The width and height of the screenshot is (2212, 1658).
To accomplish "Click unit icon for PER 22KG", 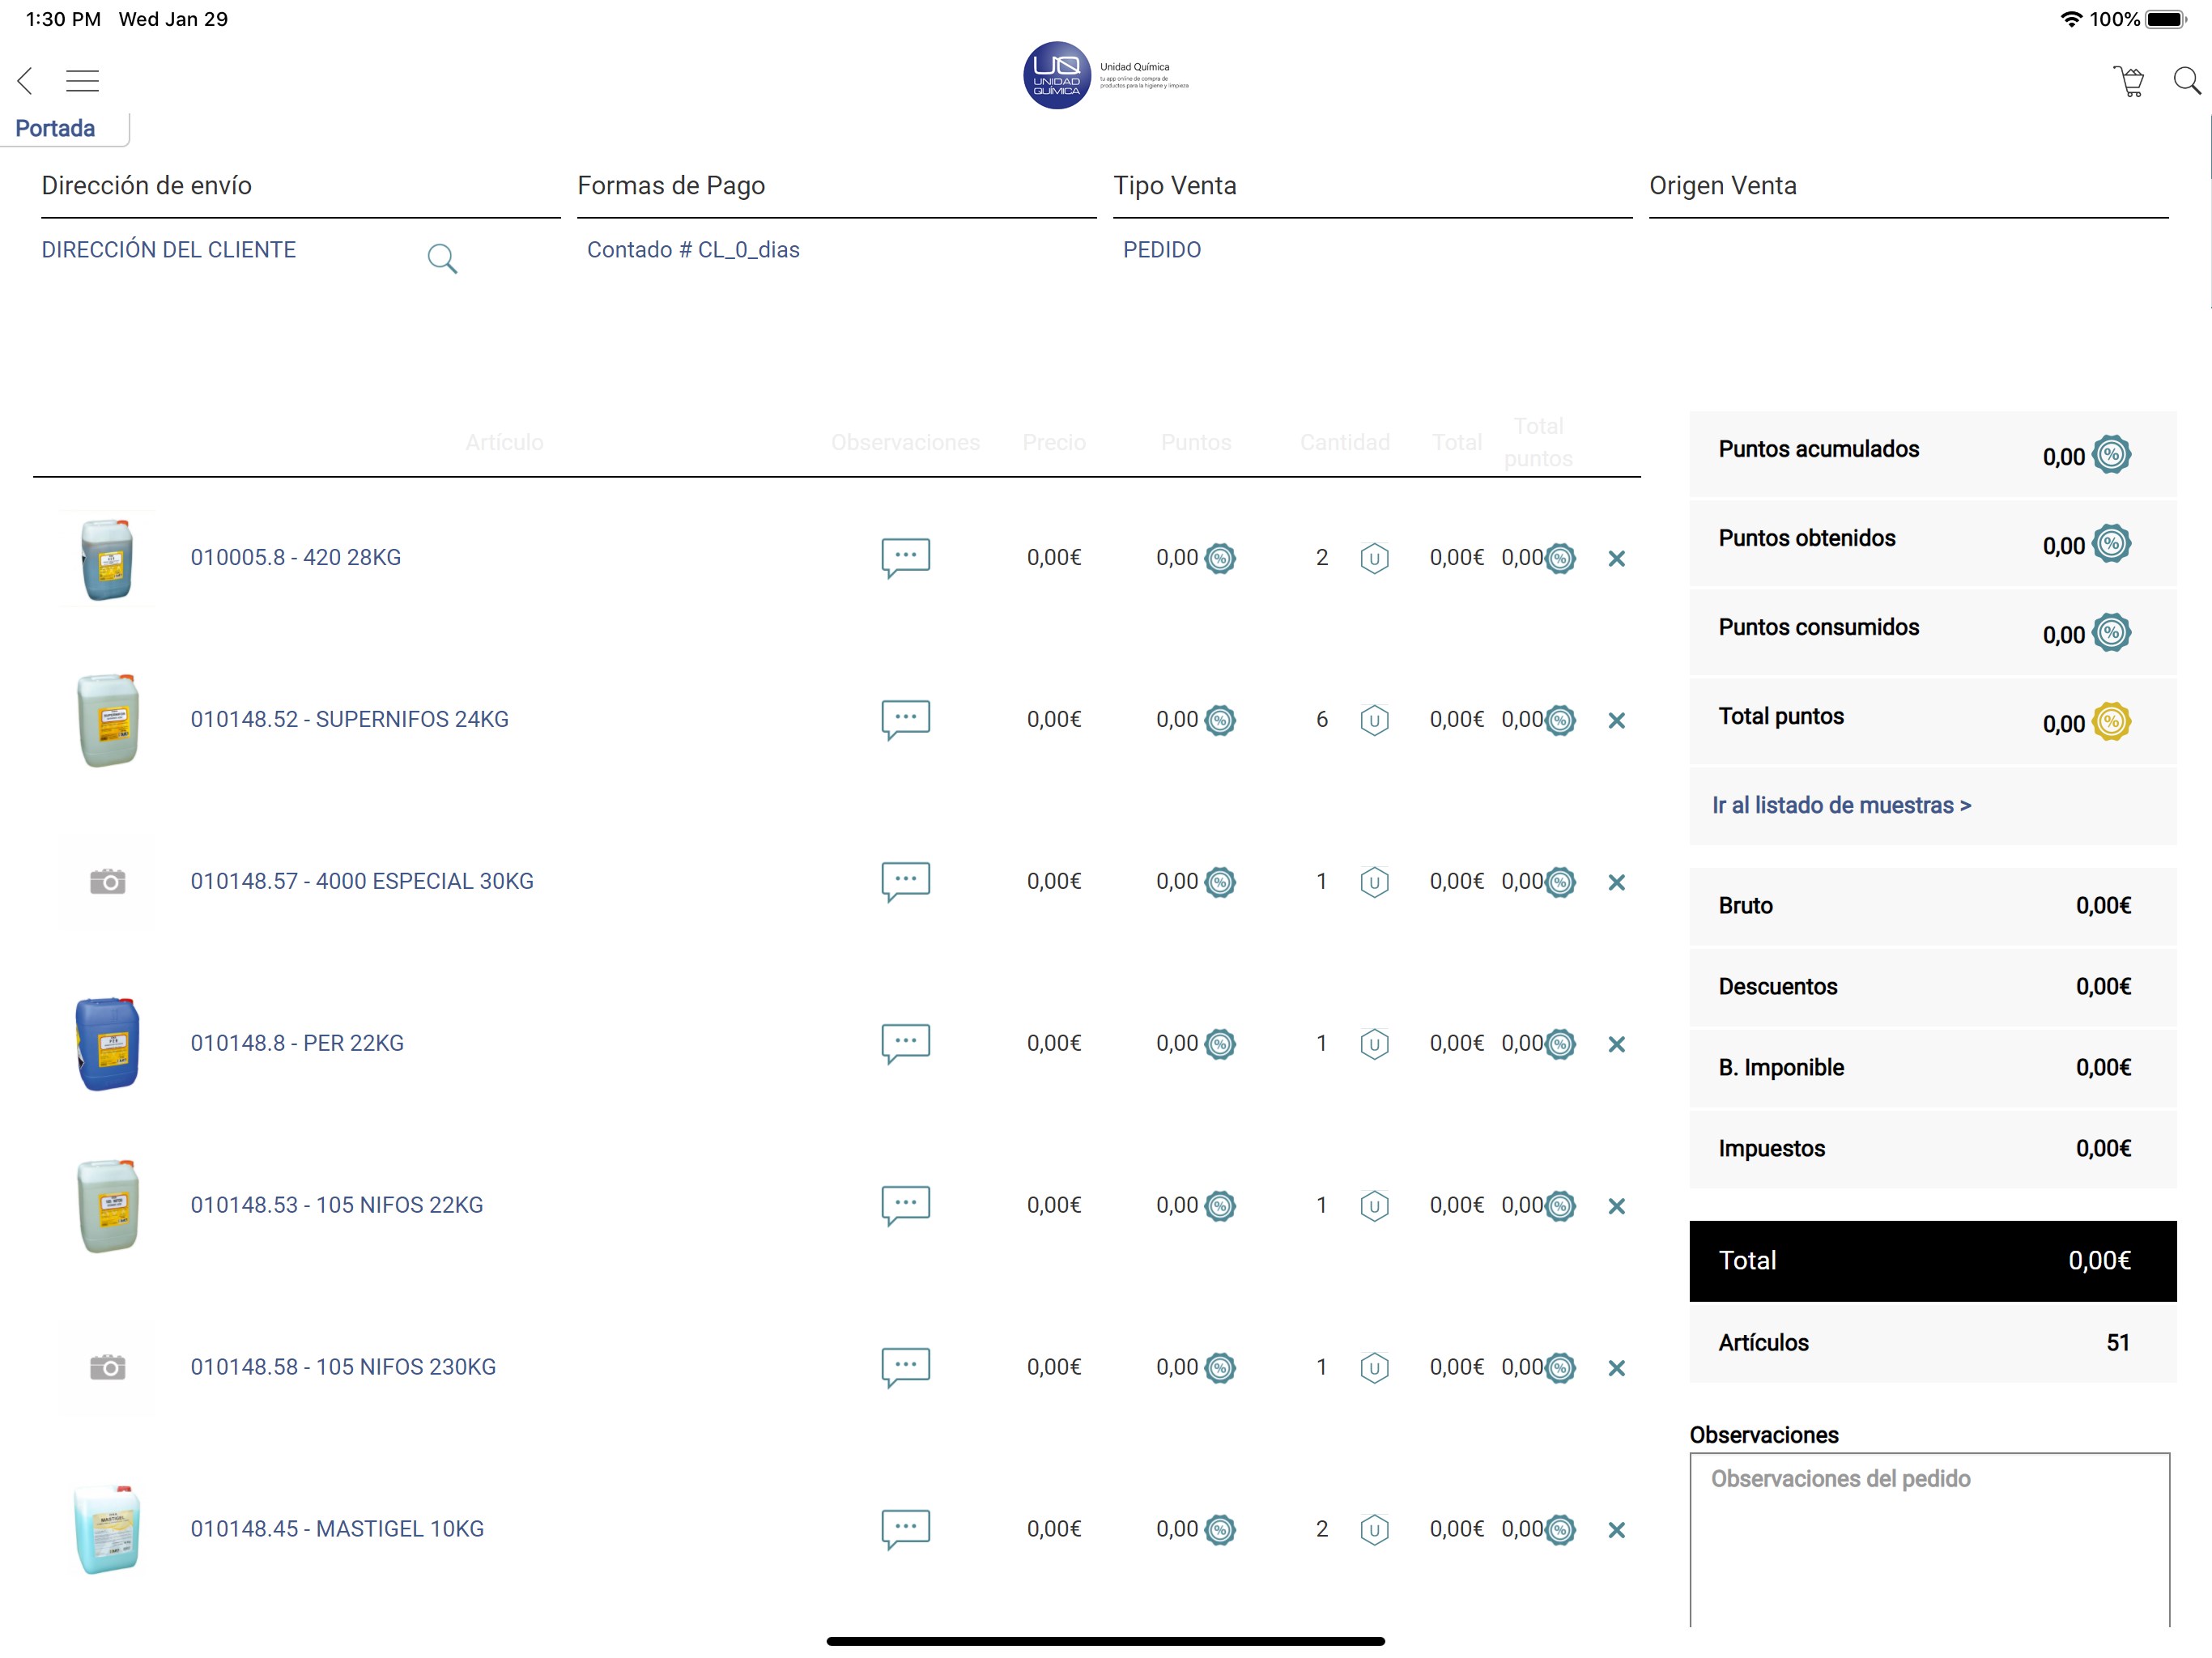I will point(1374,1044).
